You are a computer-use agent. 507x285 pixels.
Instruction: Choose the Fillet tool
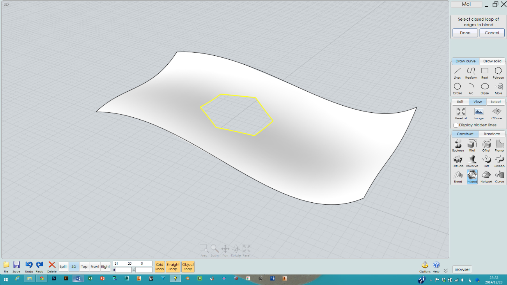[x=472, y=145]
